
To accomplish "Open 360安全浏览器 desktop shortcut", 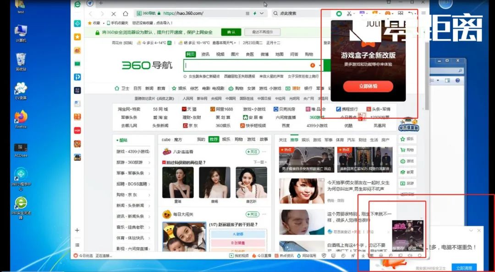I will (x=21, y=208).
